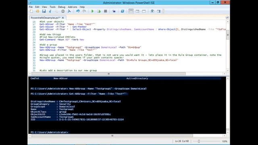Open the Add-ons menu
The height and width of the screenshot is (145, 258).
click(73, 7)
